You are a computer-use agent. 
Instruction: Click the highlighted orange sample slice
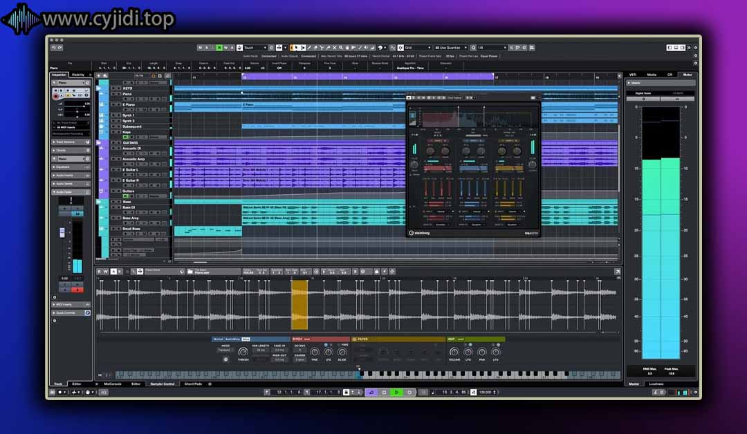pyautogui.click(x=299, y=305)
